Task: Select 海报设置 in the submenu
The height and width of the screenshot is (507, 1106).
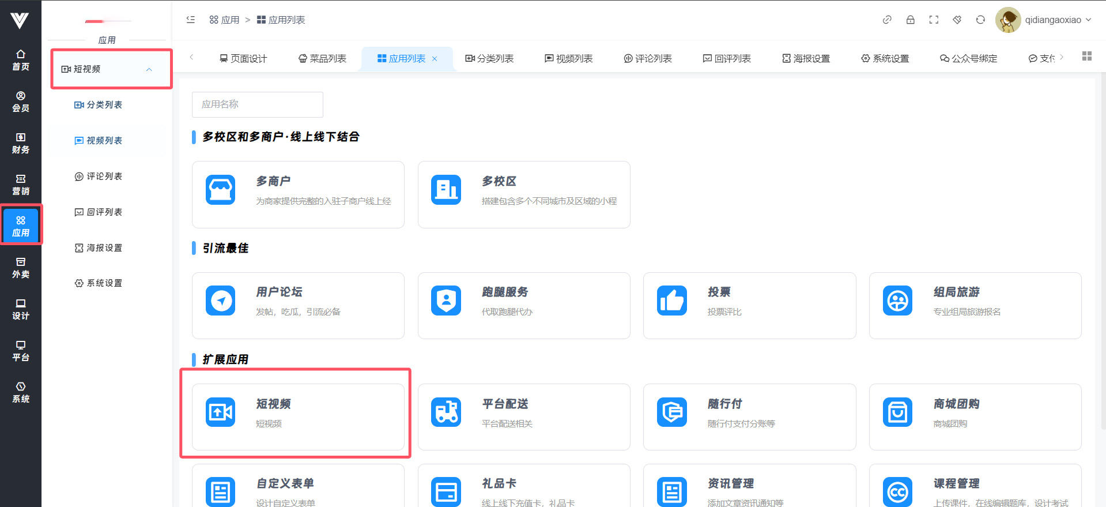Action: (99, 247)
